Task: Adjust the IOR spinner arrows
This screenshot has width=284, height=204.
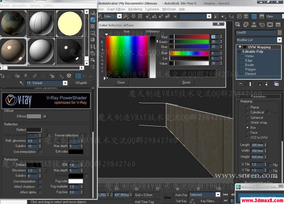Action: 82,165
